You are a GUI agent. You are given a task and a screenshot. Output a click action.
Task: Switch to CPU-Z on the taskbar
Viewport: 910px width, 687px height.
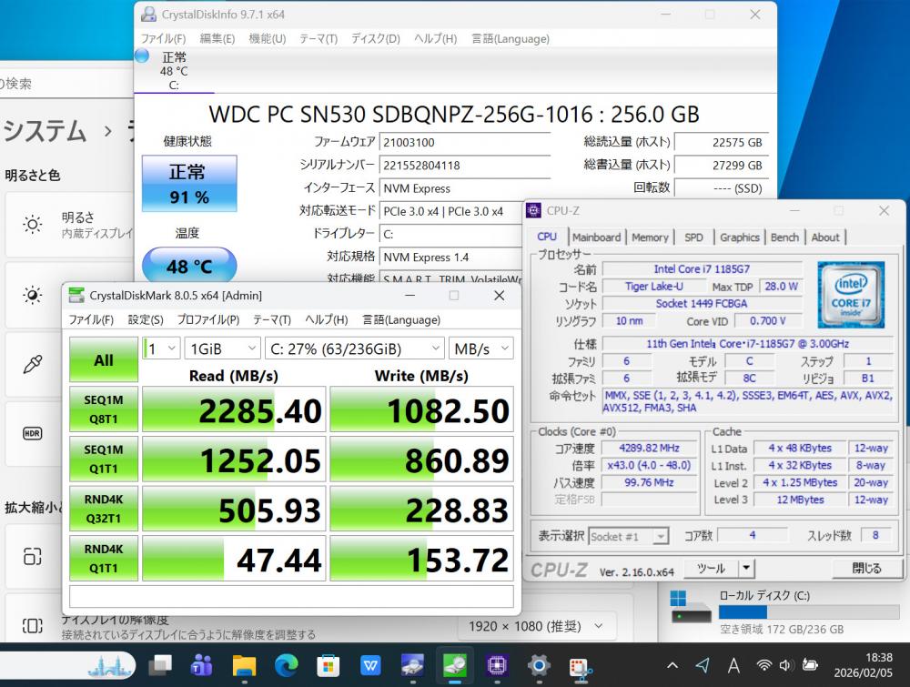click(x=497, y=665)
